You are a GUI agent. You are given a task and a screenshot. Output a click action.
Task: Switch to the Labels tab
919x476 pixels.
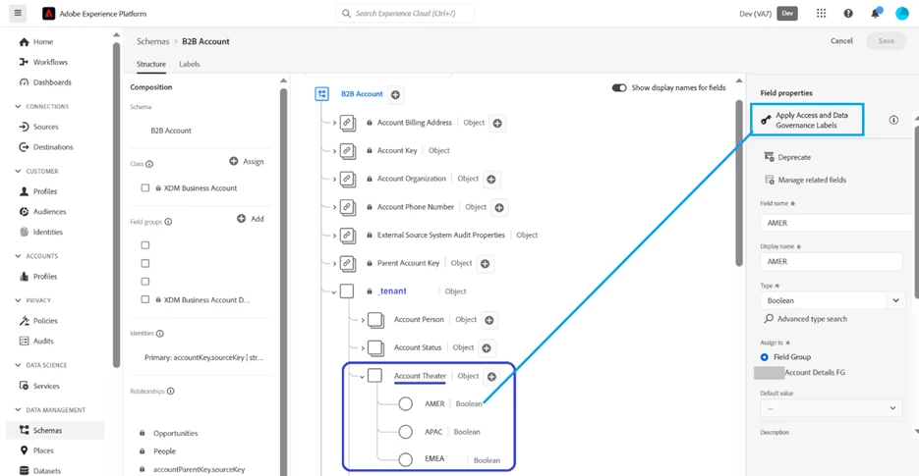[190, 65]
